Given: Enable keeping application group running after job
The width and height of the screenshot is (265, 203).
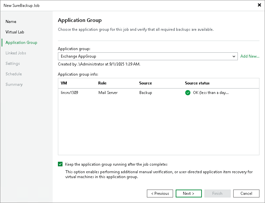Looking at the screenshot, I should point(60,164).
